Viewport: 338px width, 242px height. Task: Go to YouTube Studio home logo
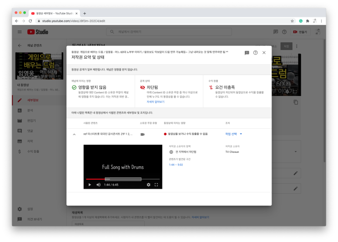38,32
